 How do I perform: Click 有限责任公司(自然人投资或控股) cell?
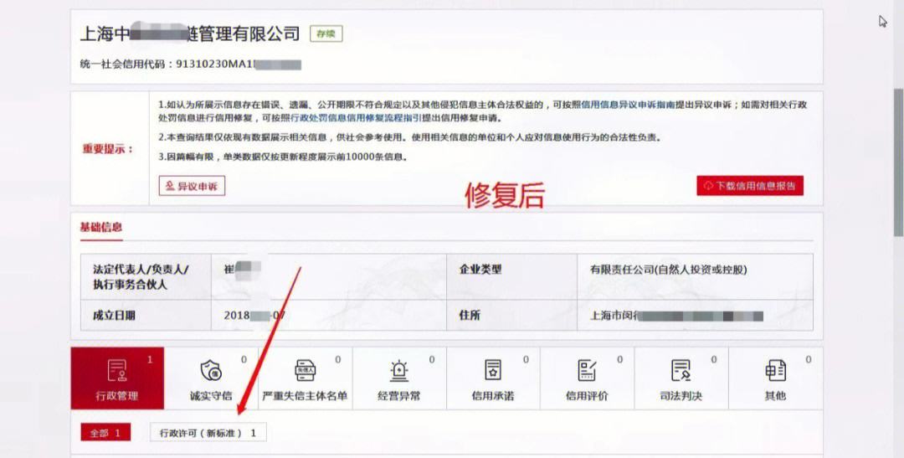pyautogui.click(x=695, y=276)
